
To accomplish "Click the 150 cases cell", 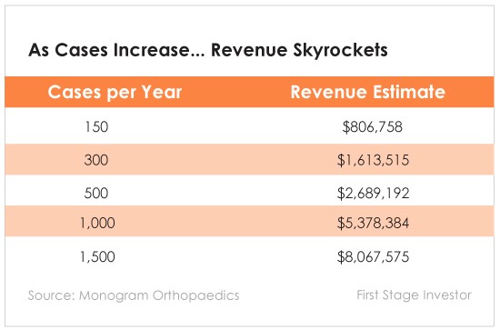I will (96, 126).
